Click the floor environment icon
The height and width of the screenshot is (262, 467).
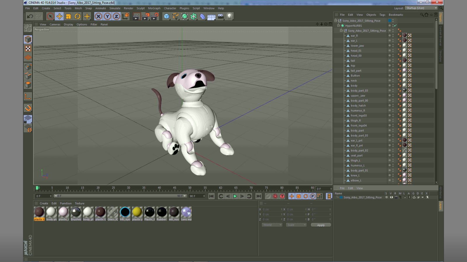point(212,16)
